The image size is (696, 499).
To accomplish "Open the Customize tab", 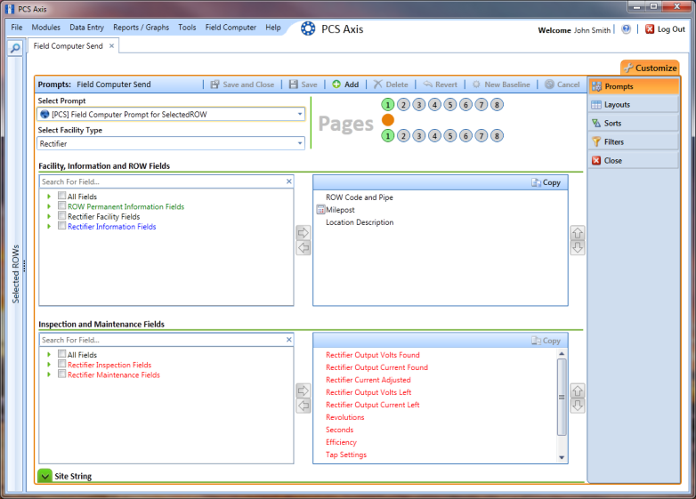I will [650, 68].
